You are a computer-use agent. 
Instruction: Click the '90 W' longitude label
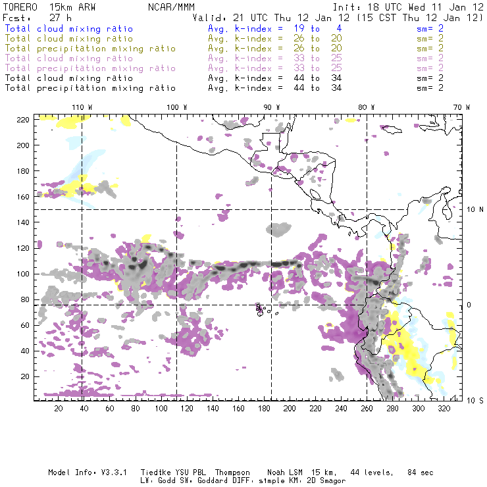tap(272, 107)
